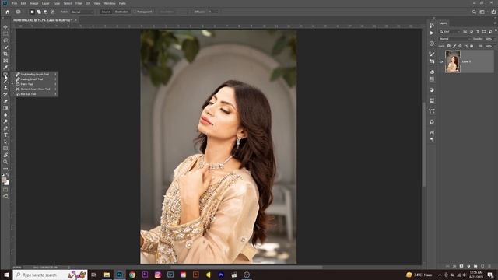
Task: Select the Path Selection tool
Action: coord(5,142)
